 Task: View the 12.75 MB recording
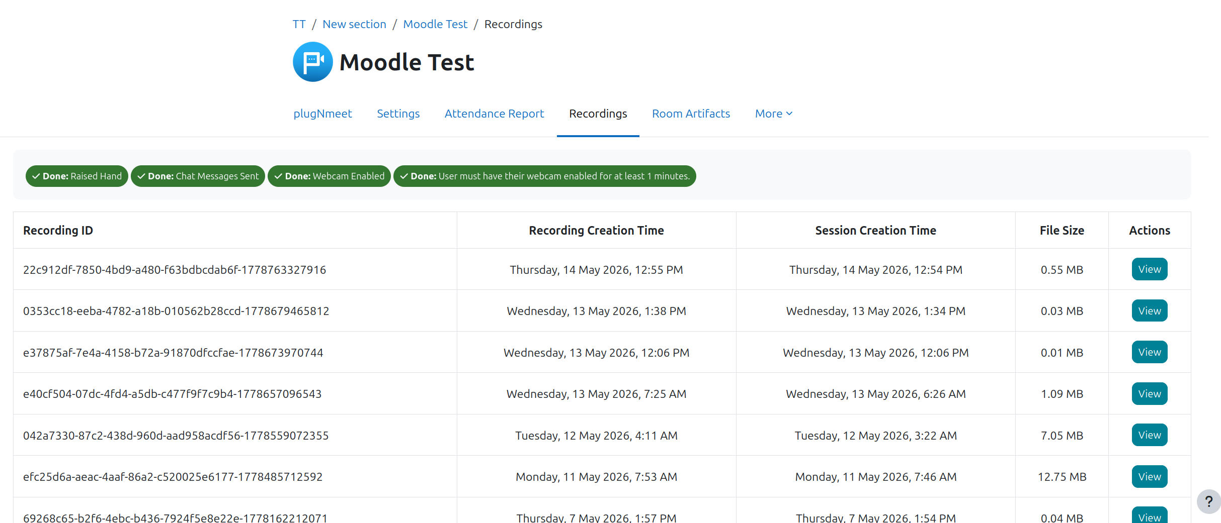(1150, 477)
